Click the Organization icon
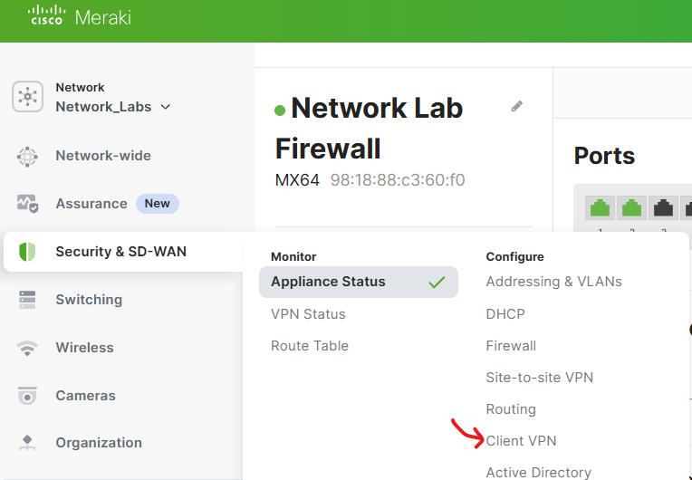The width and height of the screenshot is (692, 480). (x=27, y=443)
